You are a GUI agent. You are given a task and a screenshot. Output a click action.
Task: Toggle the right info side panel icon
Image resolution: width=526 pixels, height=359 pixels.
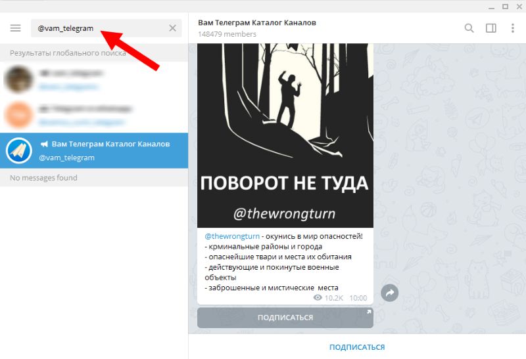(490, 28)
